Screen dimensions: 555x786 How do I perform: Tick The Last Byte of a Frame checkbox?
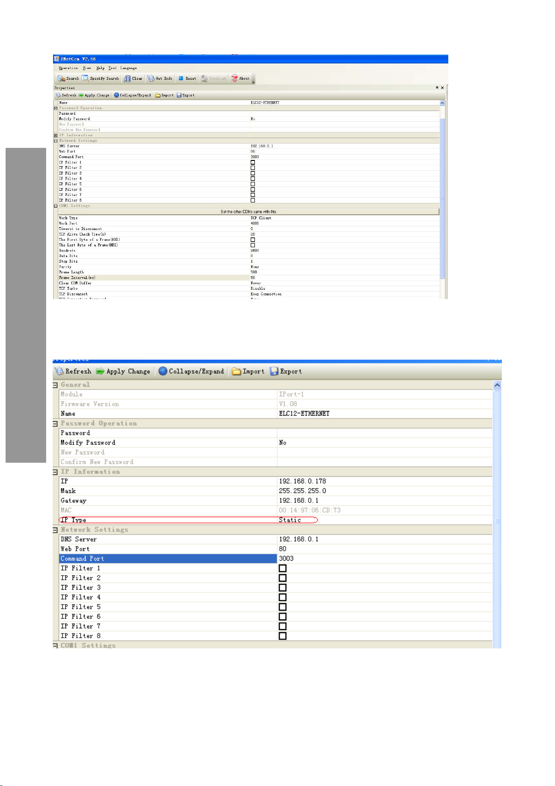pyautogui.click(x=253, y=245)
